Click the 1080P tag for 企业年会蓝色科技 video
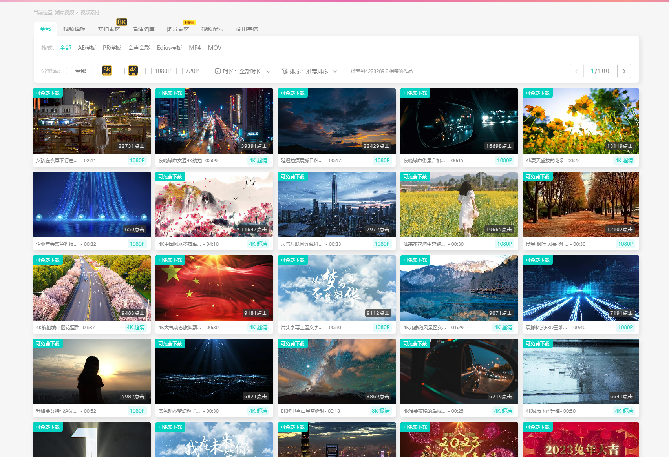 coord(137,244)
